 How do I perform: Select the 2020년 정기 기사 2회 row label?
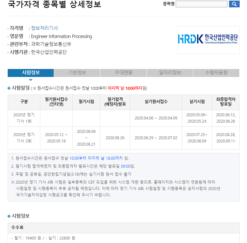click(x=24, y=138)
